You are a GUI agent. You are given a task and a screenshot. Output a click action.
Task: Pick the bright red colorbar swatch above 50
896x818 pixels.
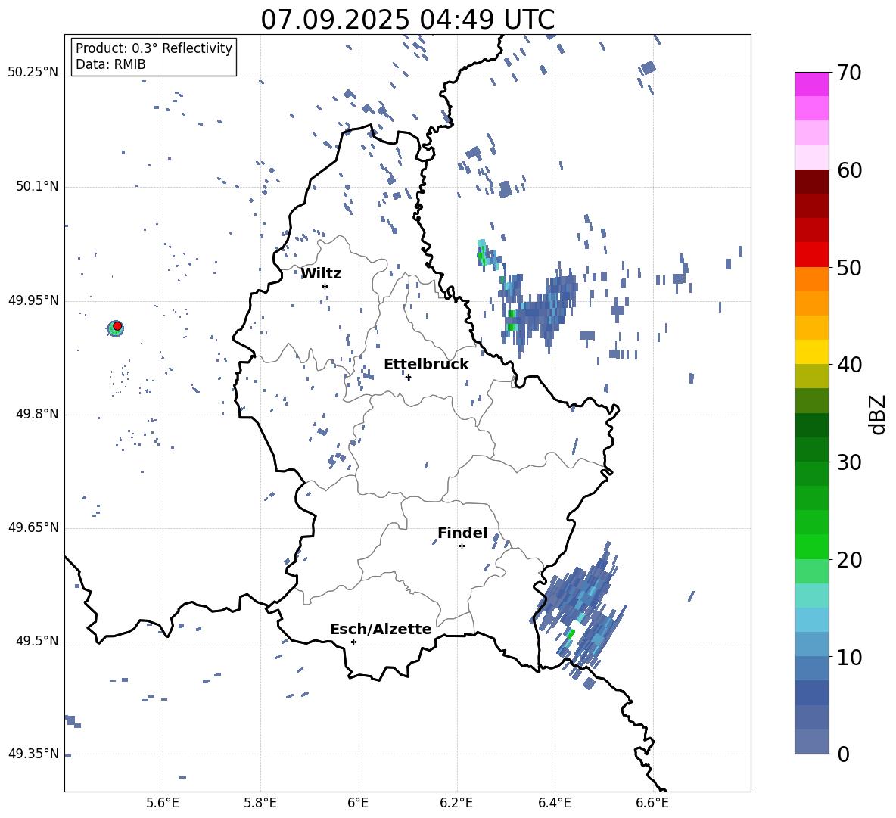[x=812, y=255]
